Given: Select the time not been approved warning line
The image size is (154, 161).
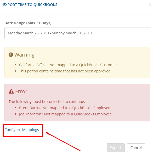Looking at the screenshot, I should point(65,71).
